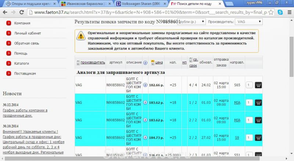Click the red arrow icon beside Поставщикам
294x161 pixels.
(8, 73)
